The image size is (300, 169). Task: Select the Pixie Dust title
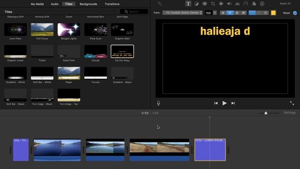(96, 30)
